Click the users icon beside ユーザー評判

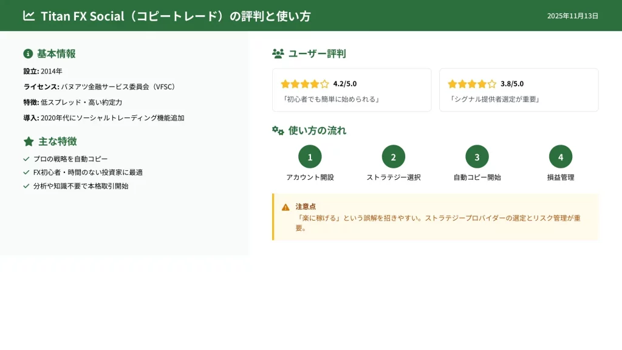[x=278, y=53]
